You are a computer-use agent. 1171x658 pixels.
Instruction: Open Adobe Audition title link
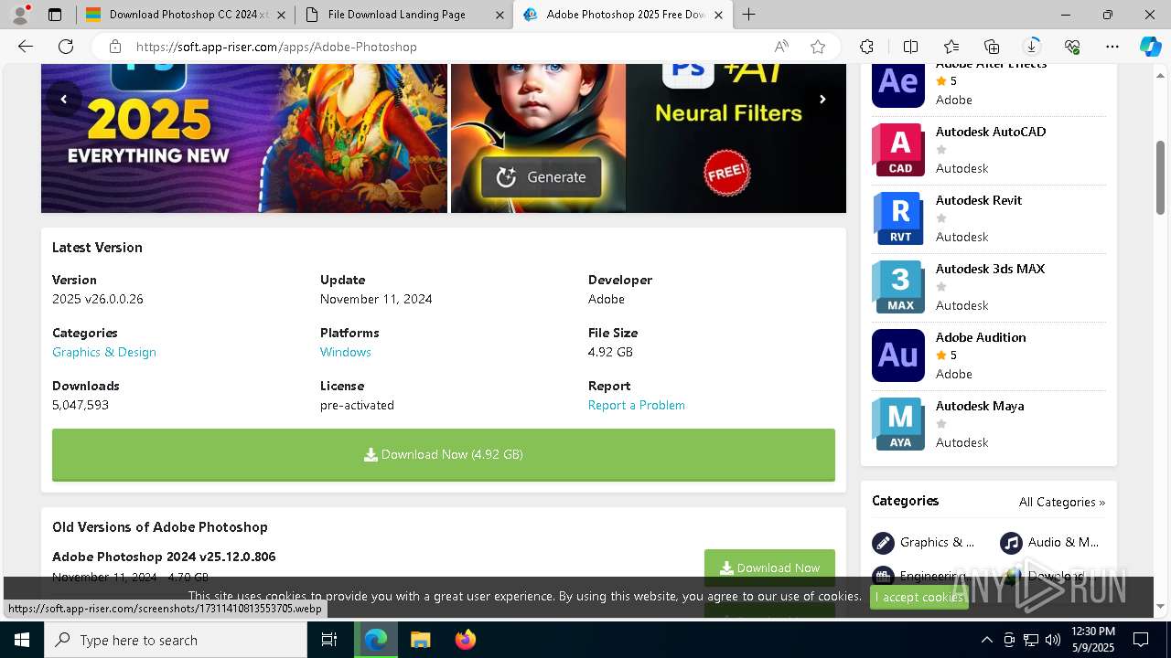coord(981,337)
